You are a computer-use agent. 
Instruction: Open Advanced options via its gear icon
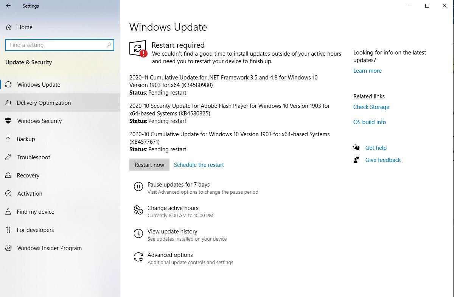(138, 257)
